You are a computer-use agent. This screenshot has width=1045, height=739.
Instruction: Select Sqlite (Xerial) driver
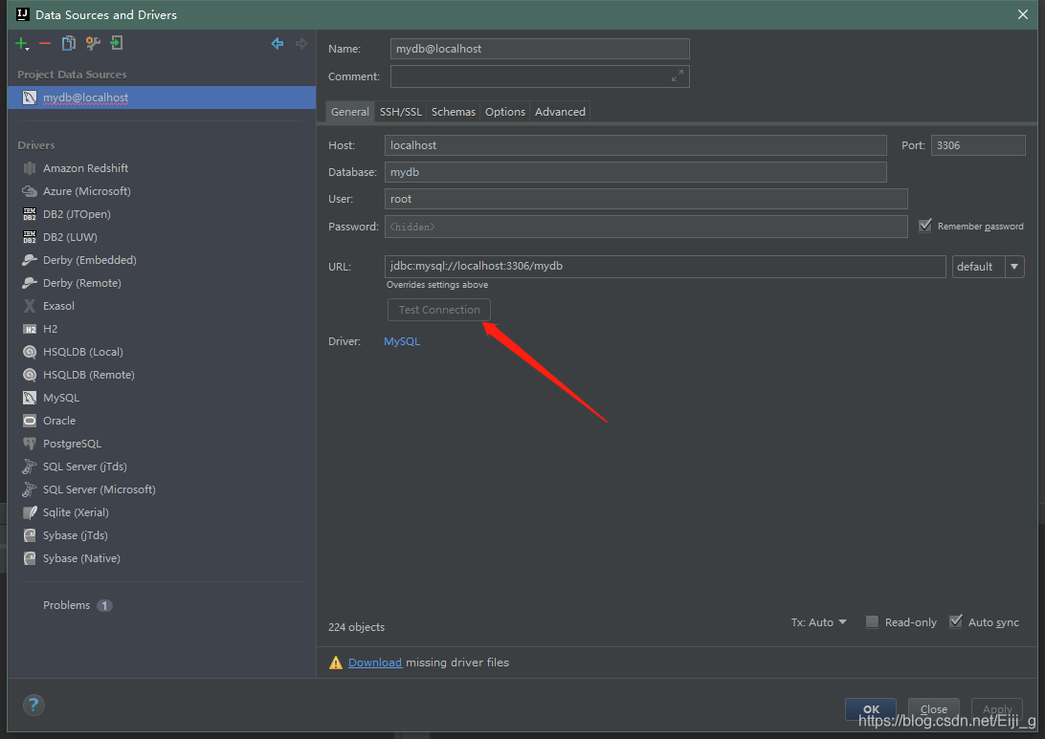(76, 512)
